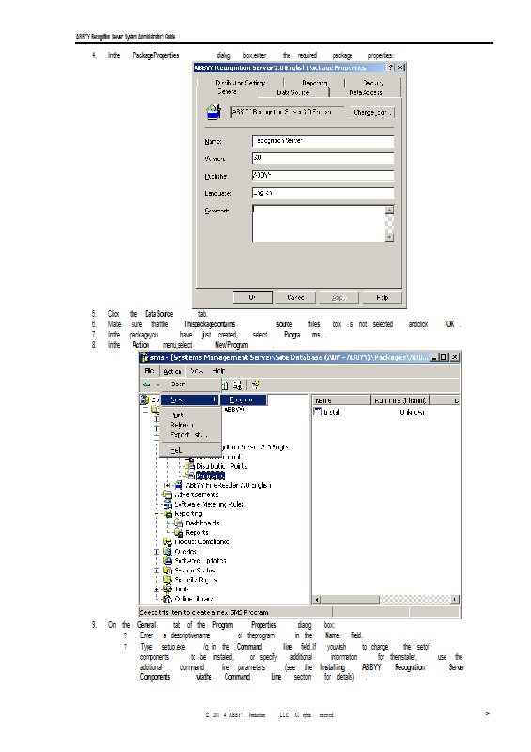Click Cancel in Package Properties dialog

[x=295, y=298]
